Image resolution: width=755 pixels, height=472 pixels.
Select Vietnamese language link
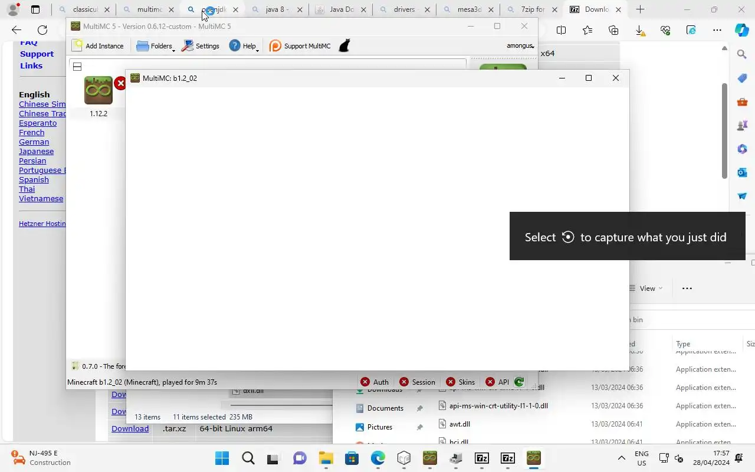[x=41, y=198]
